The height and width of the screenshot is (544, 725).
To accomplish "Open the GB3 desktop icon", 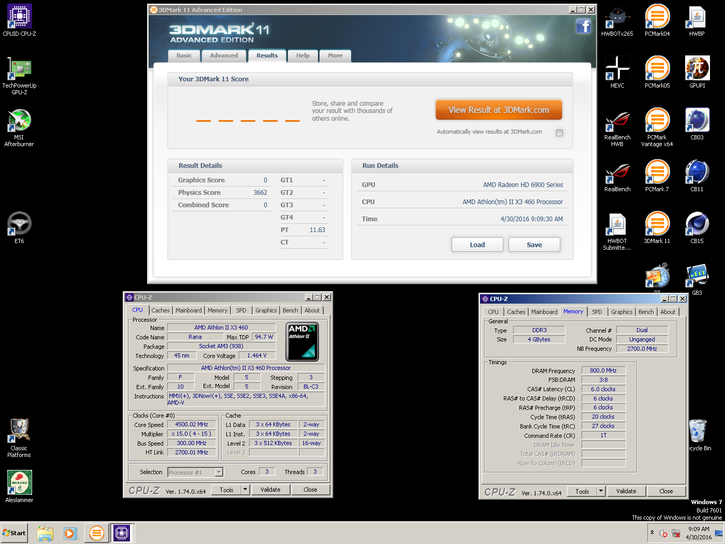I will 697,279.
